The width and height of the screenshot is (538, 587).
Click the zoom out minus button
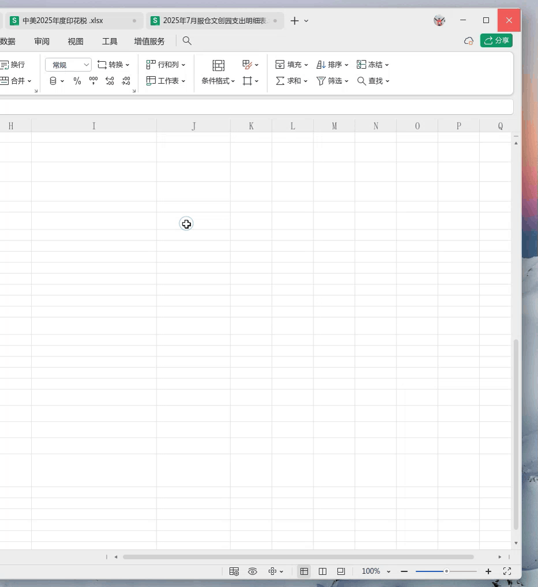pyautogui.click(x=404, y=571)
